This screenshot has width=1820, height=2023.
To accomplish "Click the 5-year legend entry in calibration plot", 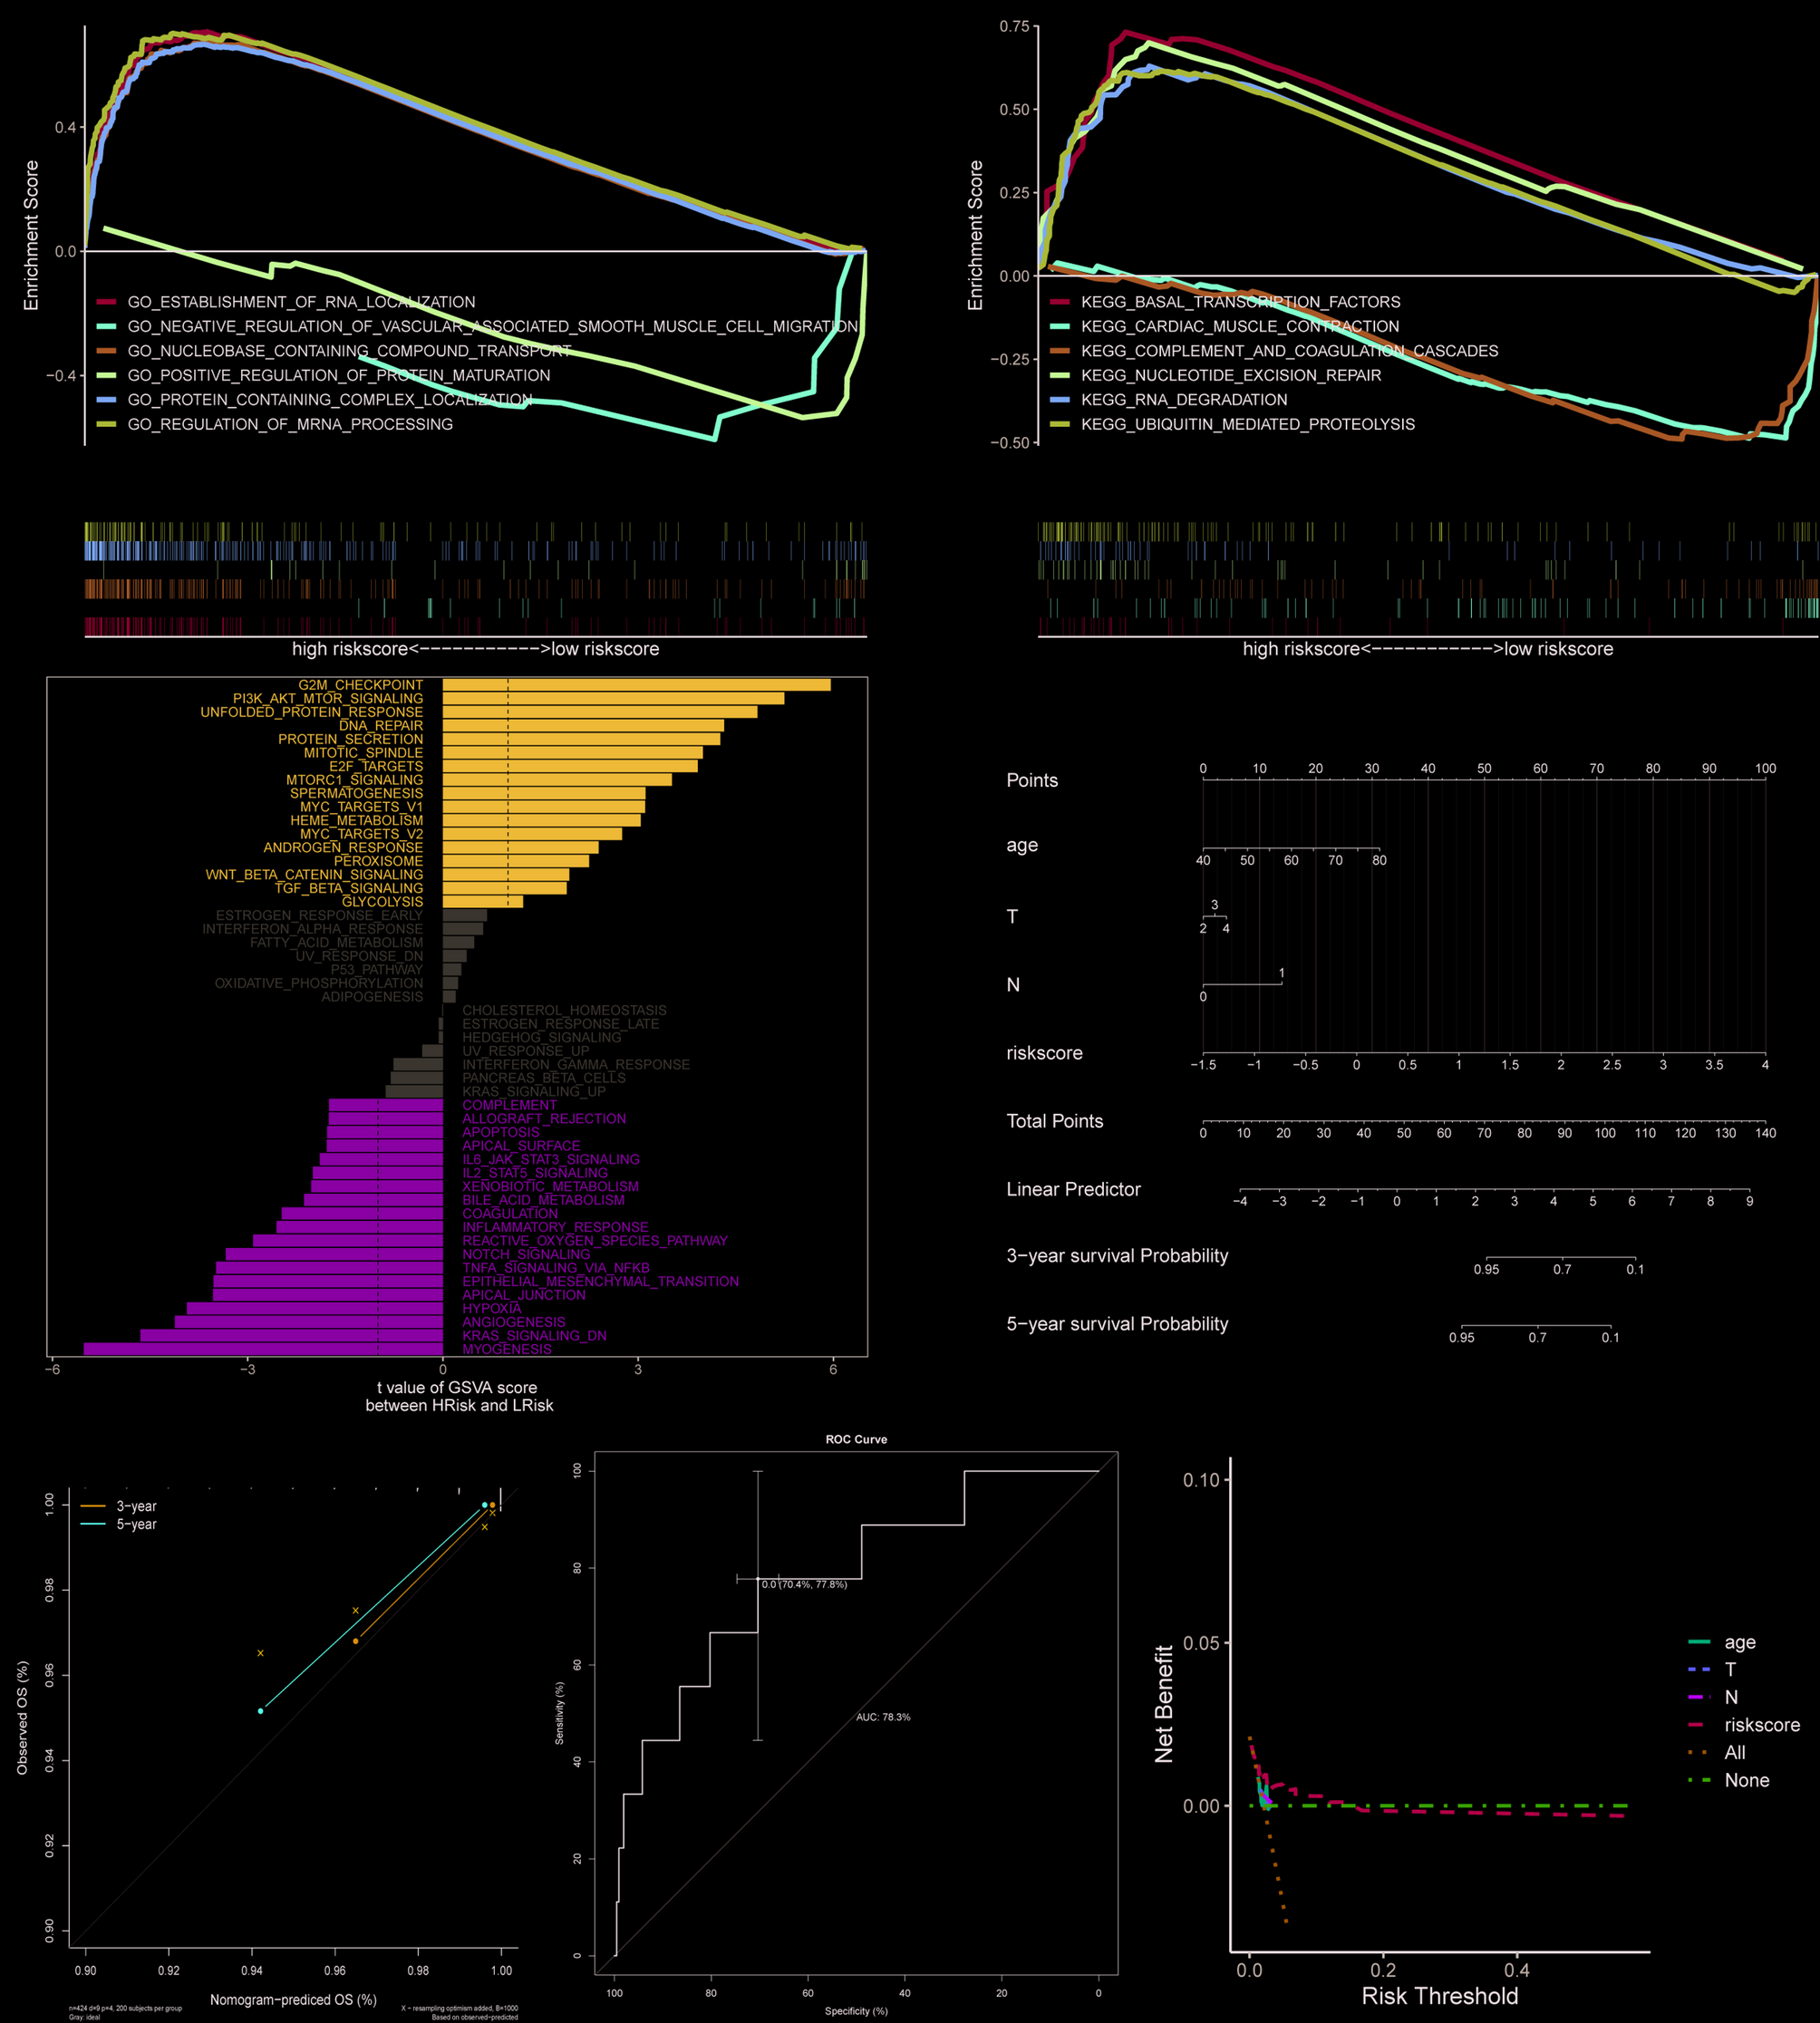I will tap(136, 1524).
